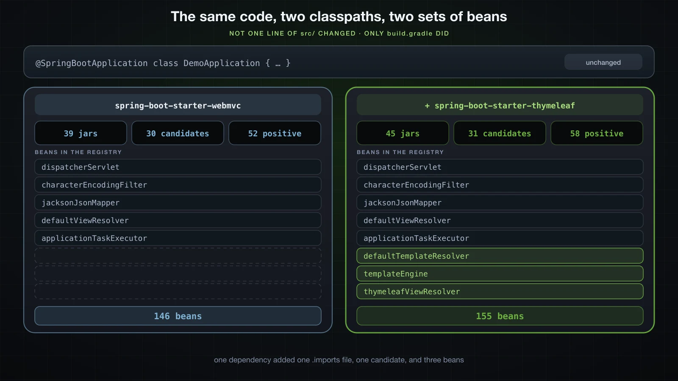678x381 pixels.
Task: Click the footer caption about one dependency added
Action: pyautogui.click(x=339, y=360)
